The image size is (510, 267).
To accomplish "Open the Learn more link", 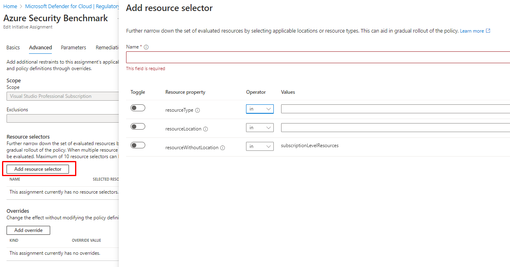I will pos(472,31).
